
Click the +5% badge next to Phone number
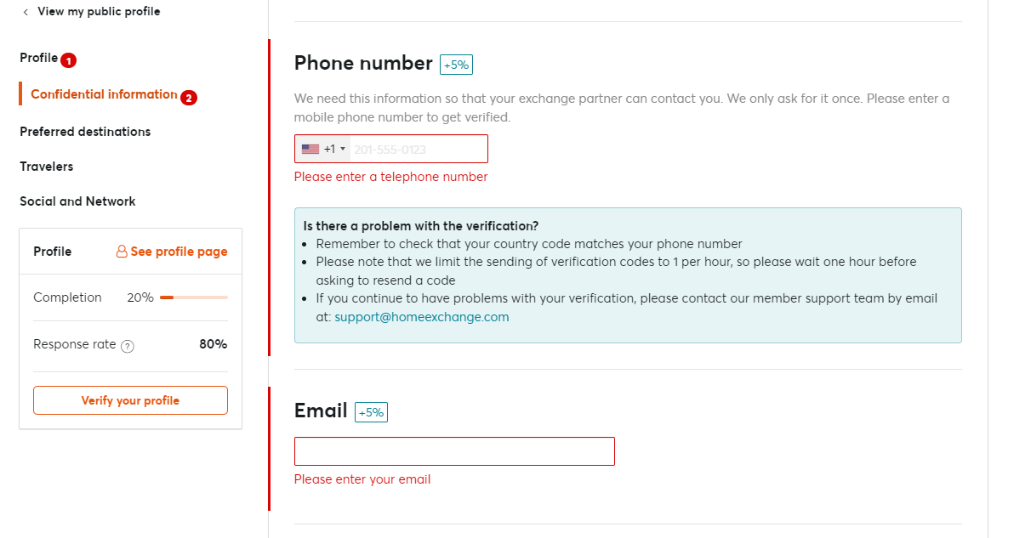click(x=456, y=64)
